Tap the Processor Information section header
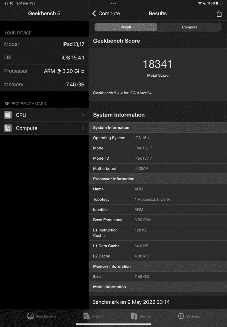This screenshot has height=327, width=227. pos(158,179)
